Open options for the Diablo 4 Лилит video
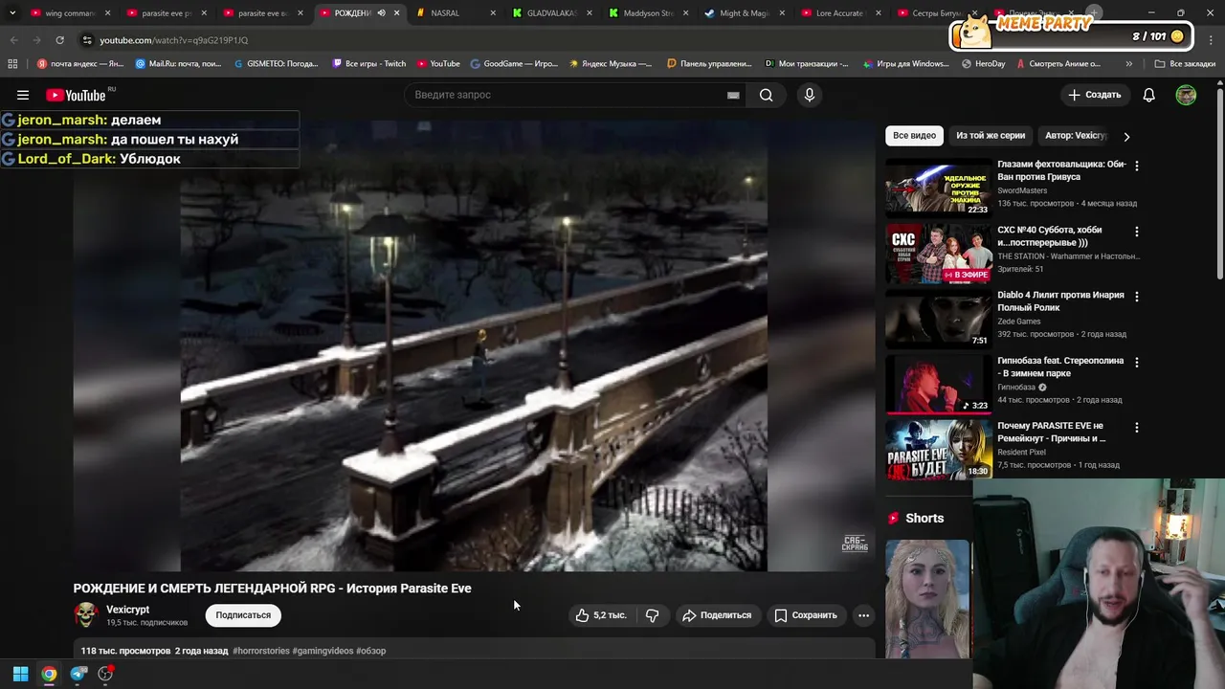 point(1137,297)
